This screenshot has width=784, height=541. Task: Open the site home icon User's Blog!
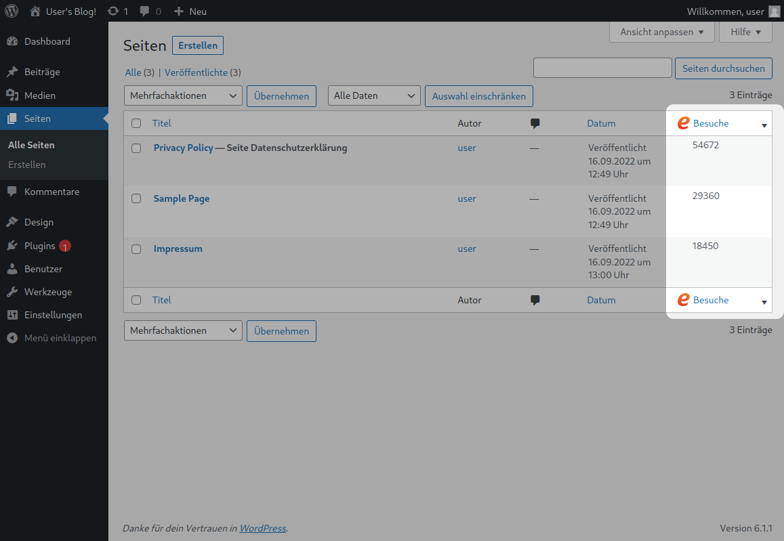click(35, 11)
